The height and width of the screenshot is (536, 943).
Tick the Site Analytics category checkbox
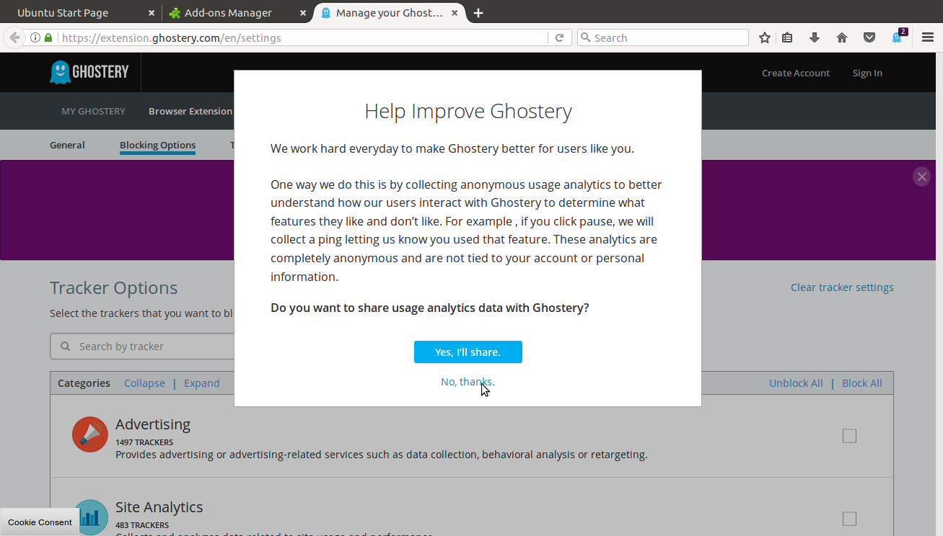point(849,519)
